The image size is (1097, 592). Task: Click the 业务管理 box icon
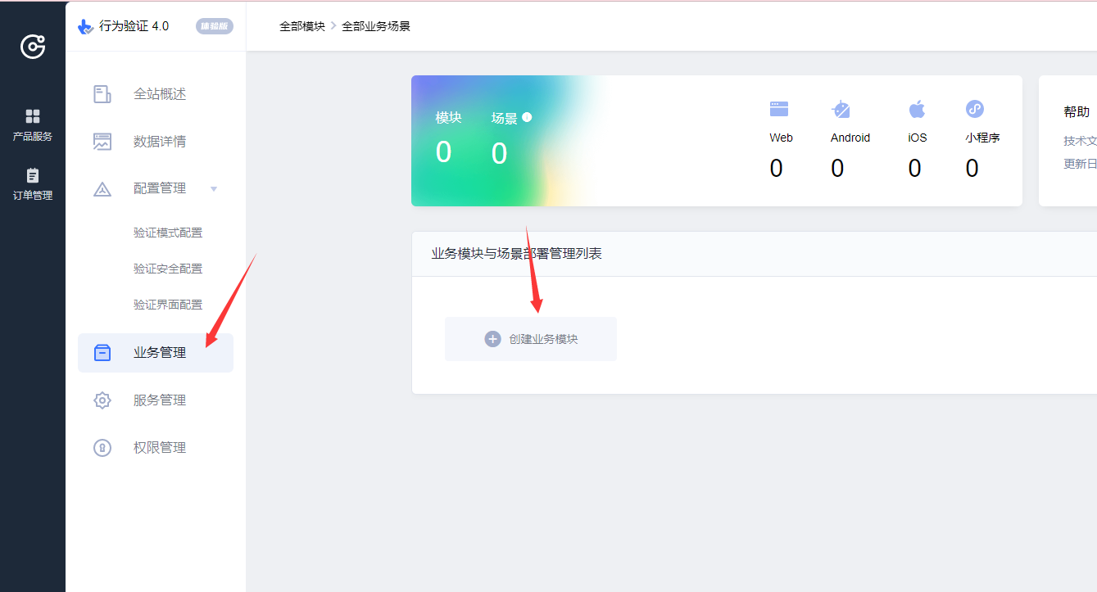tap(102, 353)
